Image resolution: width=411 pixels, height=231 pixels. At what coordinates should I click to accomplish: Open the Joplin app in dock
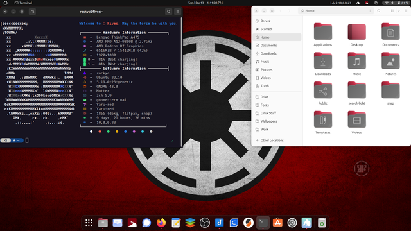(x=220, y=223)
